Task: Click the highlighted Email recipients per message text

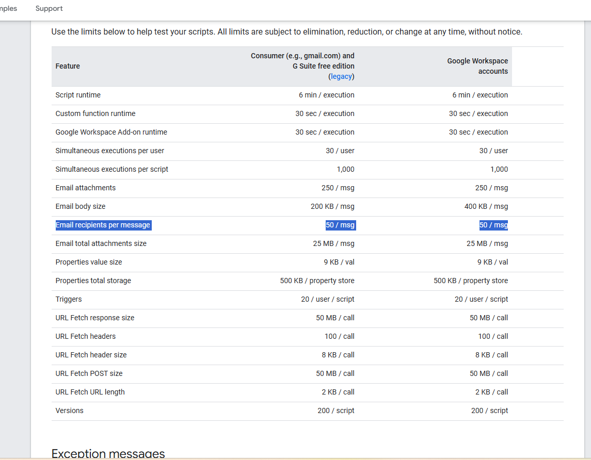Action: pos(103,225)
